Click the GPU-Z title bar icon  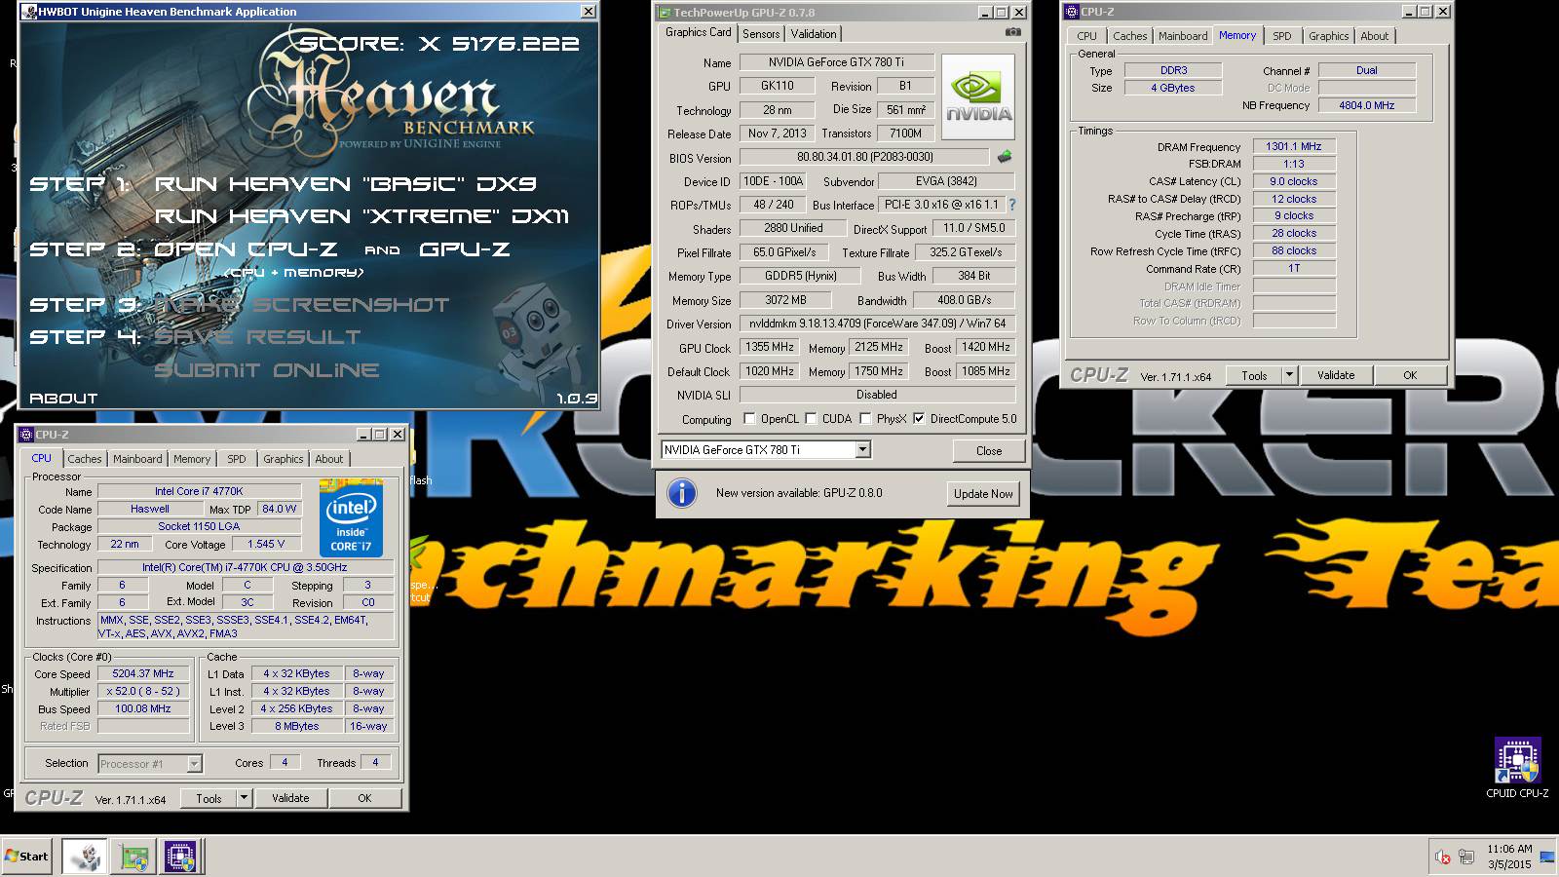point(665,13)
